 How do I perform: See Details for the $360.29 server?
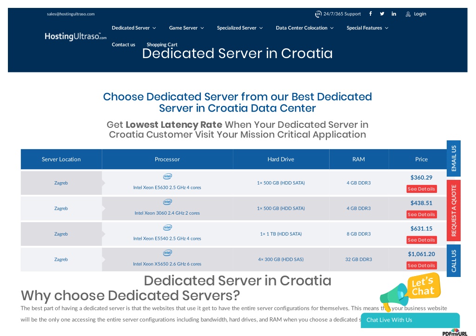click(422, 189)
